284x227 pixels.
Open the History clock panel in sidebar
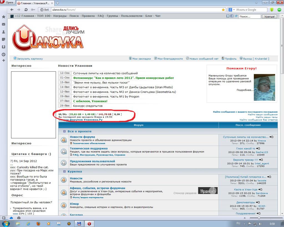coord(4,54)
